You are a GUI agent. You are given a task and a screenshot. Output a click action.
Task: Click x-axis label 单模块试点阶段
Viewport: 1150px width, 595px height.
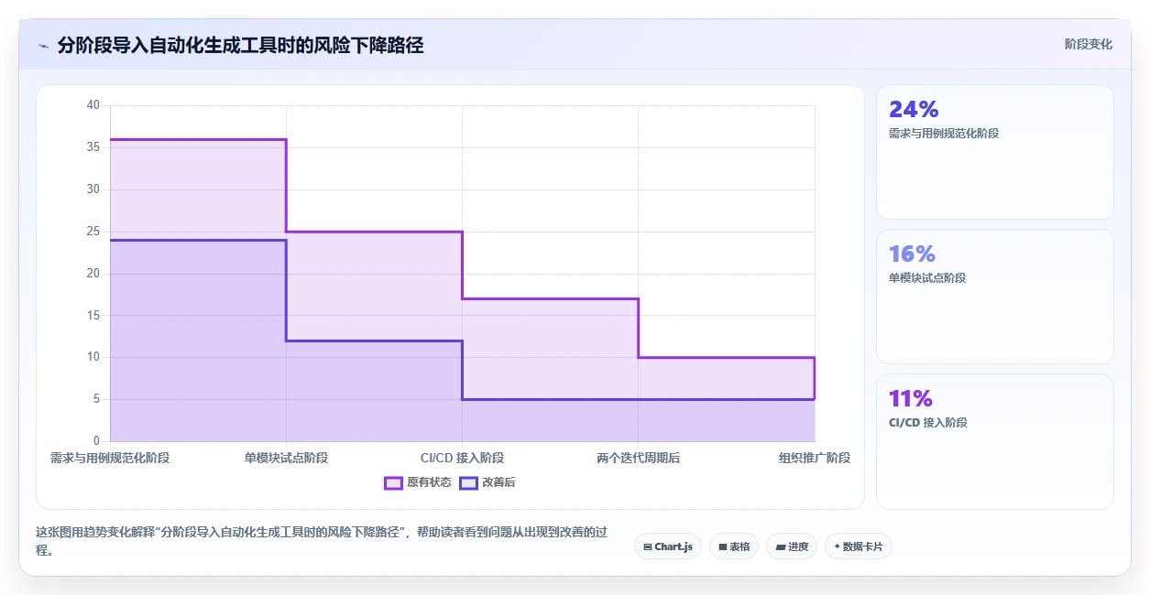286,458
